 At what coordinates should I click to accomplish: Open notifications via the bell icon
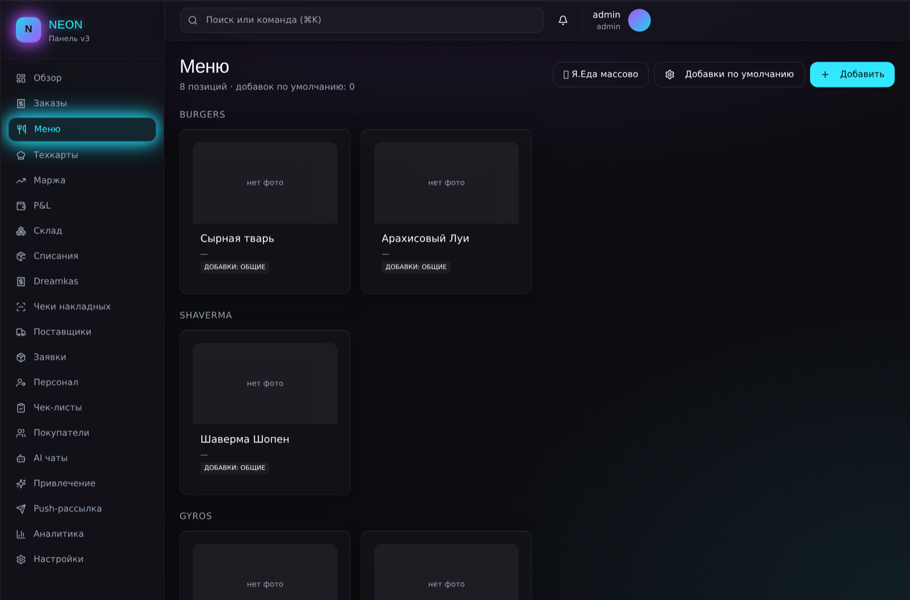coord(563,20)
